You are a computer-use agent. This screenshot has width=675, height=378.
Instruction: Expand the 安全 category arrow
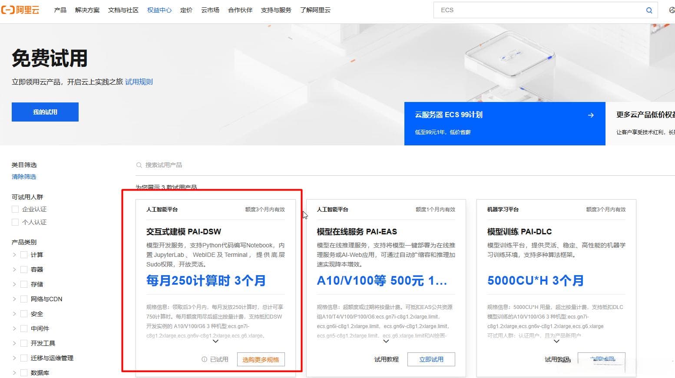coord(14,314)
